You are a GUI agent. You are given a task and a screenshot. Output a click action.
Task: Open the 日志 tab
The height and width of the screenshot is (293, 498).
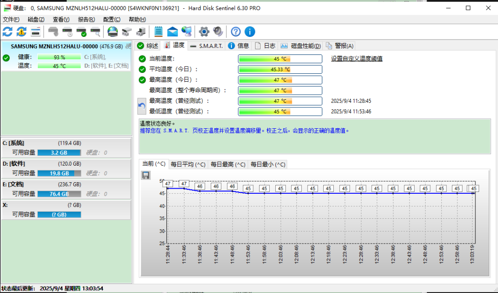[x=265, y=46]
